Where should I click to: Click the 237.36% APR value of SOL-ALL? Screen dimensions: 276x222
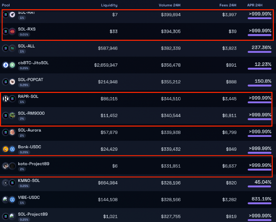(x=261, y=48)
